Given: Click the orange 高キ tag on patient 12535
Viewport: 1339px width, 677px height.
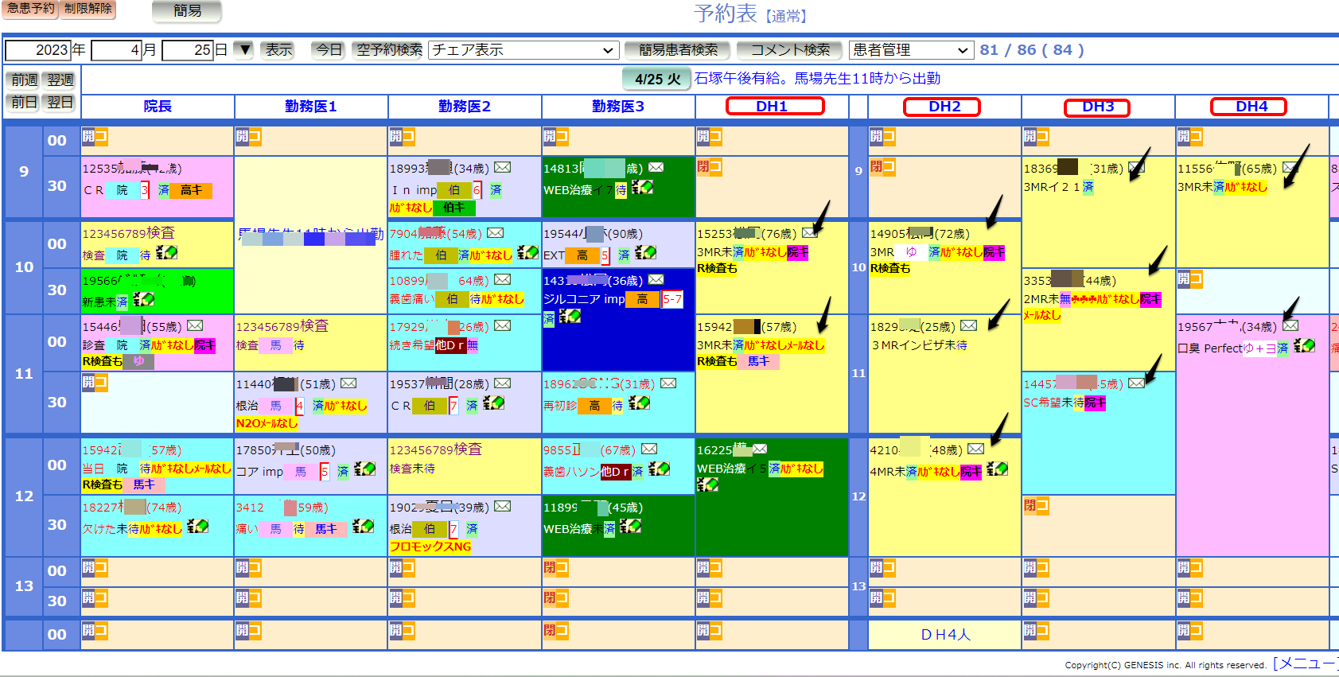Looking at the screenshot, I should [191, 190].
